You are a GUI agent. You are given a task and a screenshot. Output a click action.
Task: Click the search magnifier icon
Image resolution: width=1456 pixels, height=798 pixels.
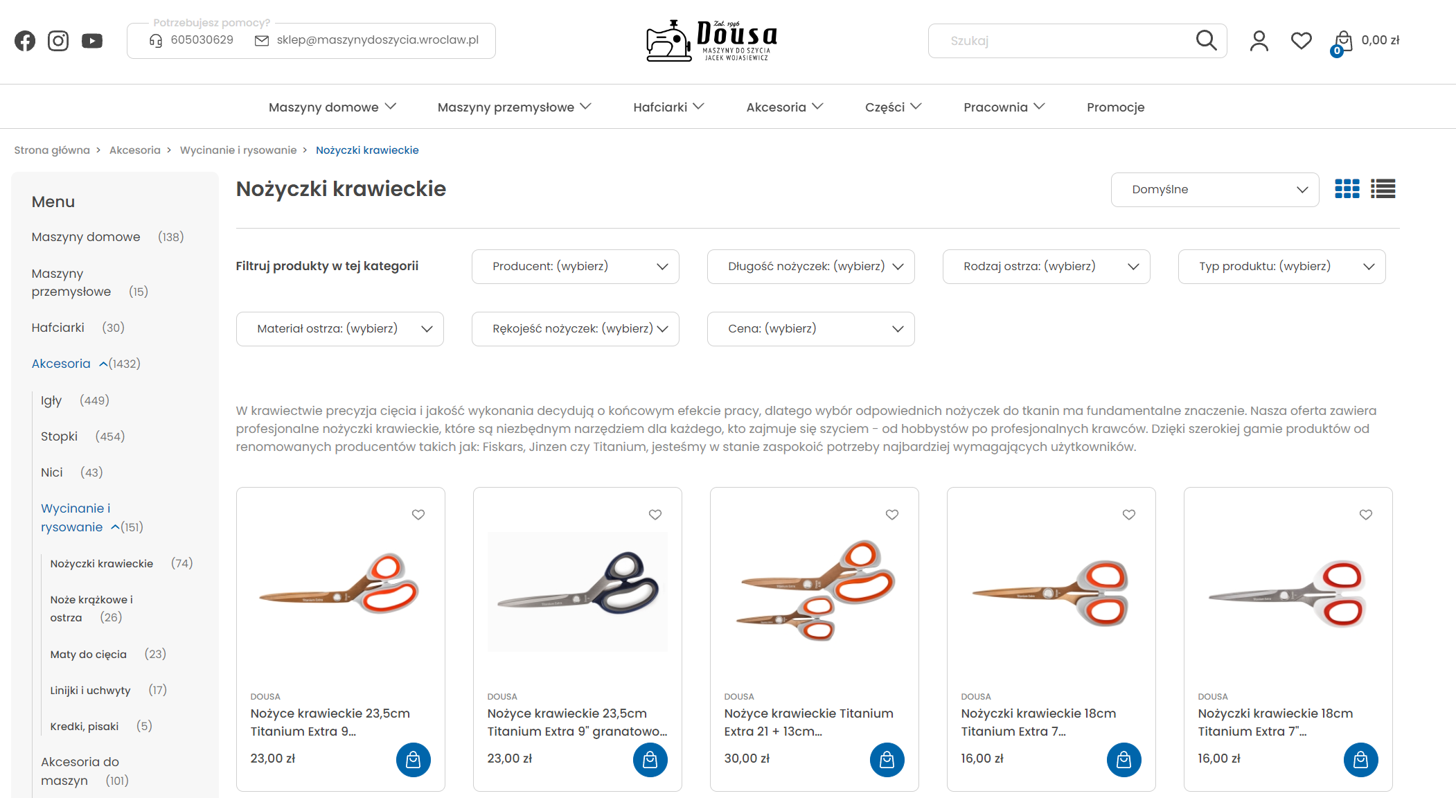pyautogui.click(x=1206, y=40)
